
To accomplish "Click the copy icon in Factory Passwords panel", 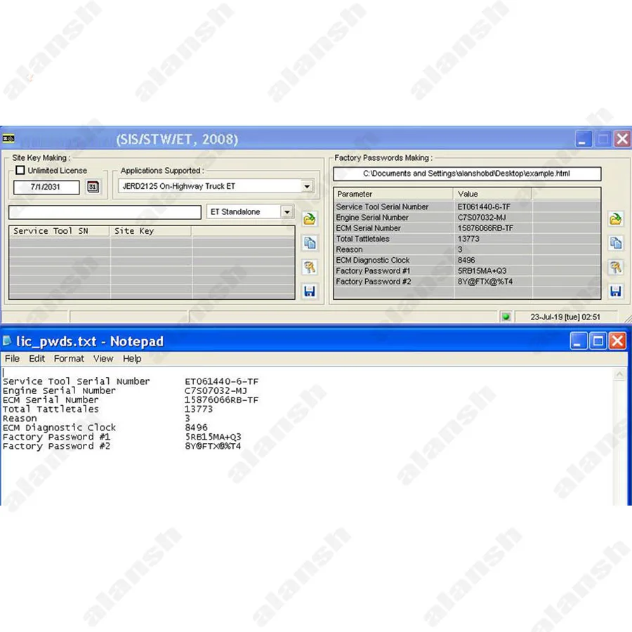I will pos(615,243).
